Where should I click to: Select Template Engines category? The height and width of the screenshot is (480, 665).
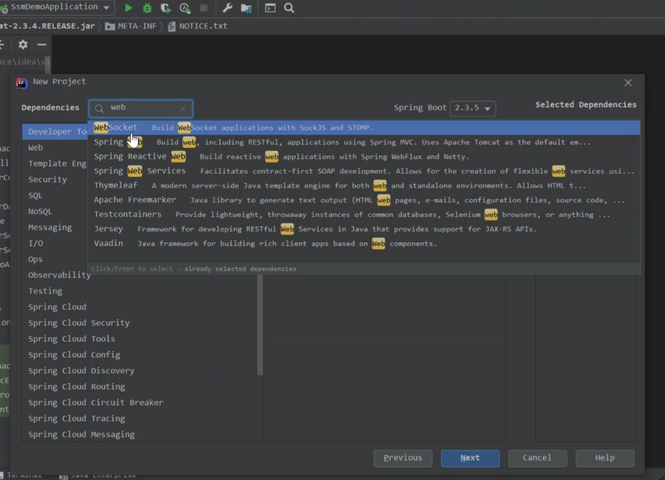(x=55, y=163)
